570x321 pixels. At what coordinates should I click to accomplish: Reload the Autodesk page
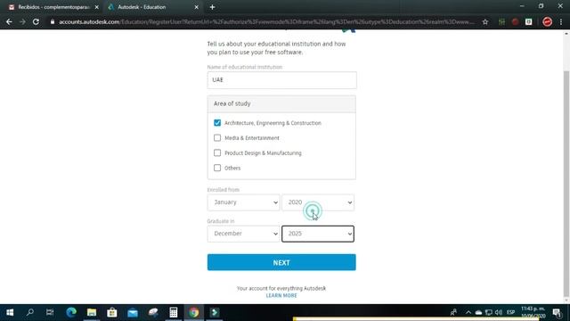(36, 21)
